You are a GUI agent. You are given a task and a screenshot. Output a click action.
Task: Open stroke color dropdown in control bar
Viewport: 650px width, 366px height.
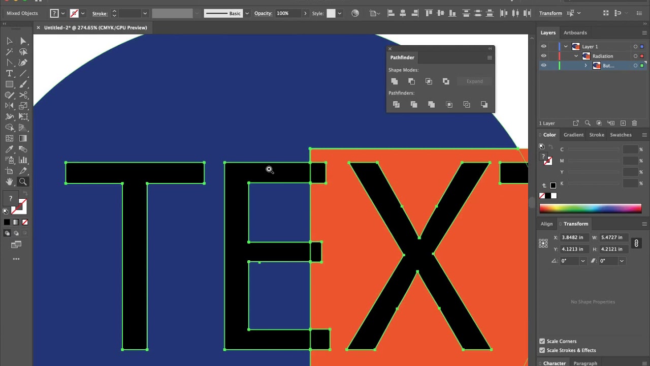click(x=83, y=13)
